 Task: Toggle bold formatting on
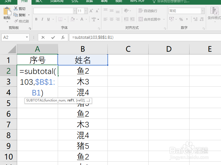36,19
